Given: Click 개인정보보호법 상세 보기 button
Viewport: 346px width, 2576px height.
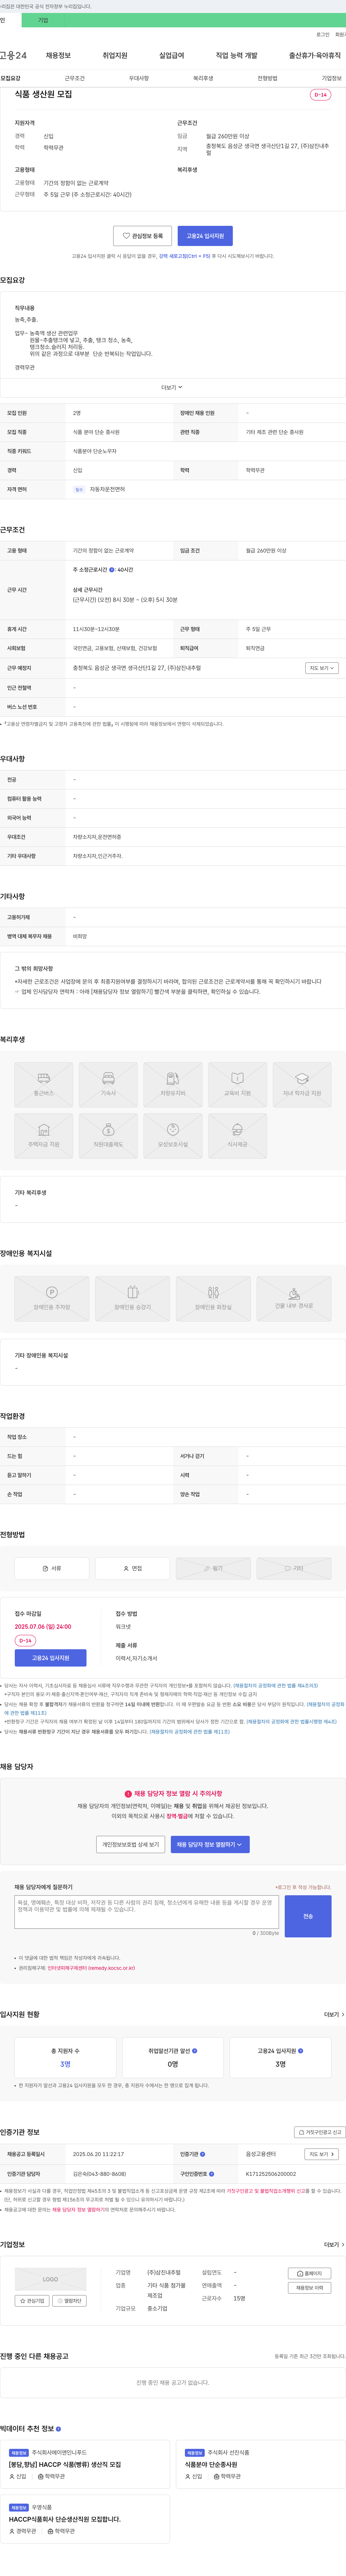Looking at the screenshot, I should click(131, 1844).
